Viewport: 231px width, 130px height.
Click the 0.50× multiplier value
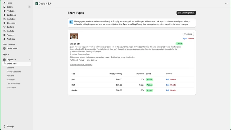click(142, 85)
